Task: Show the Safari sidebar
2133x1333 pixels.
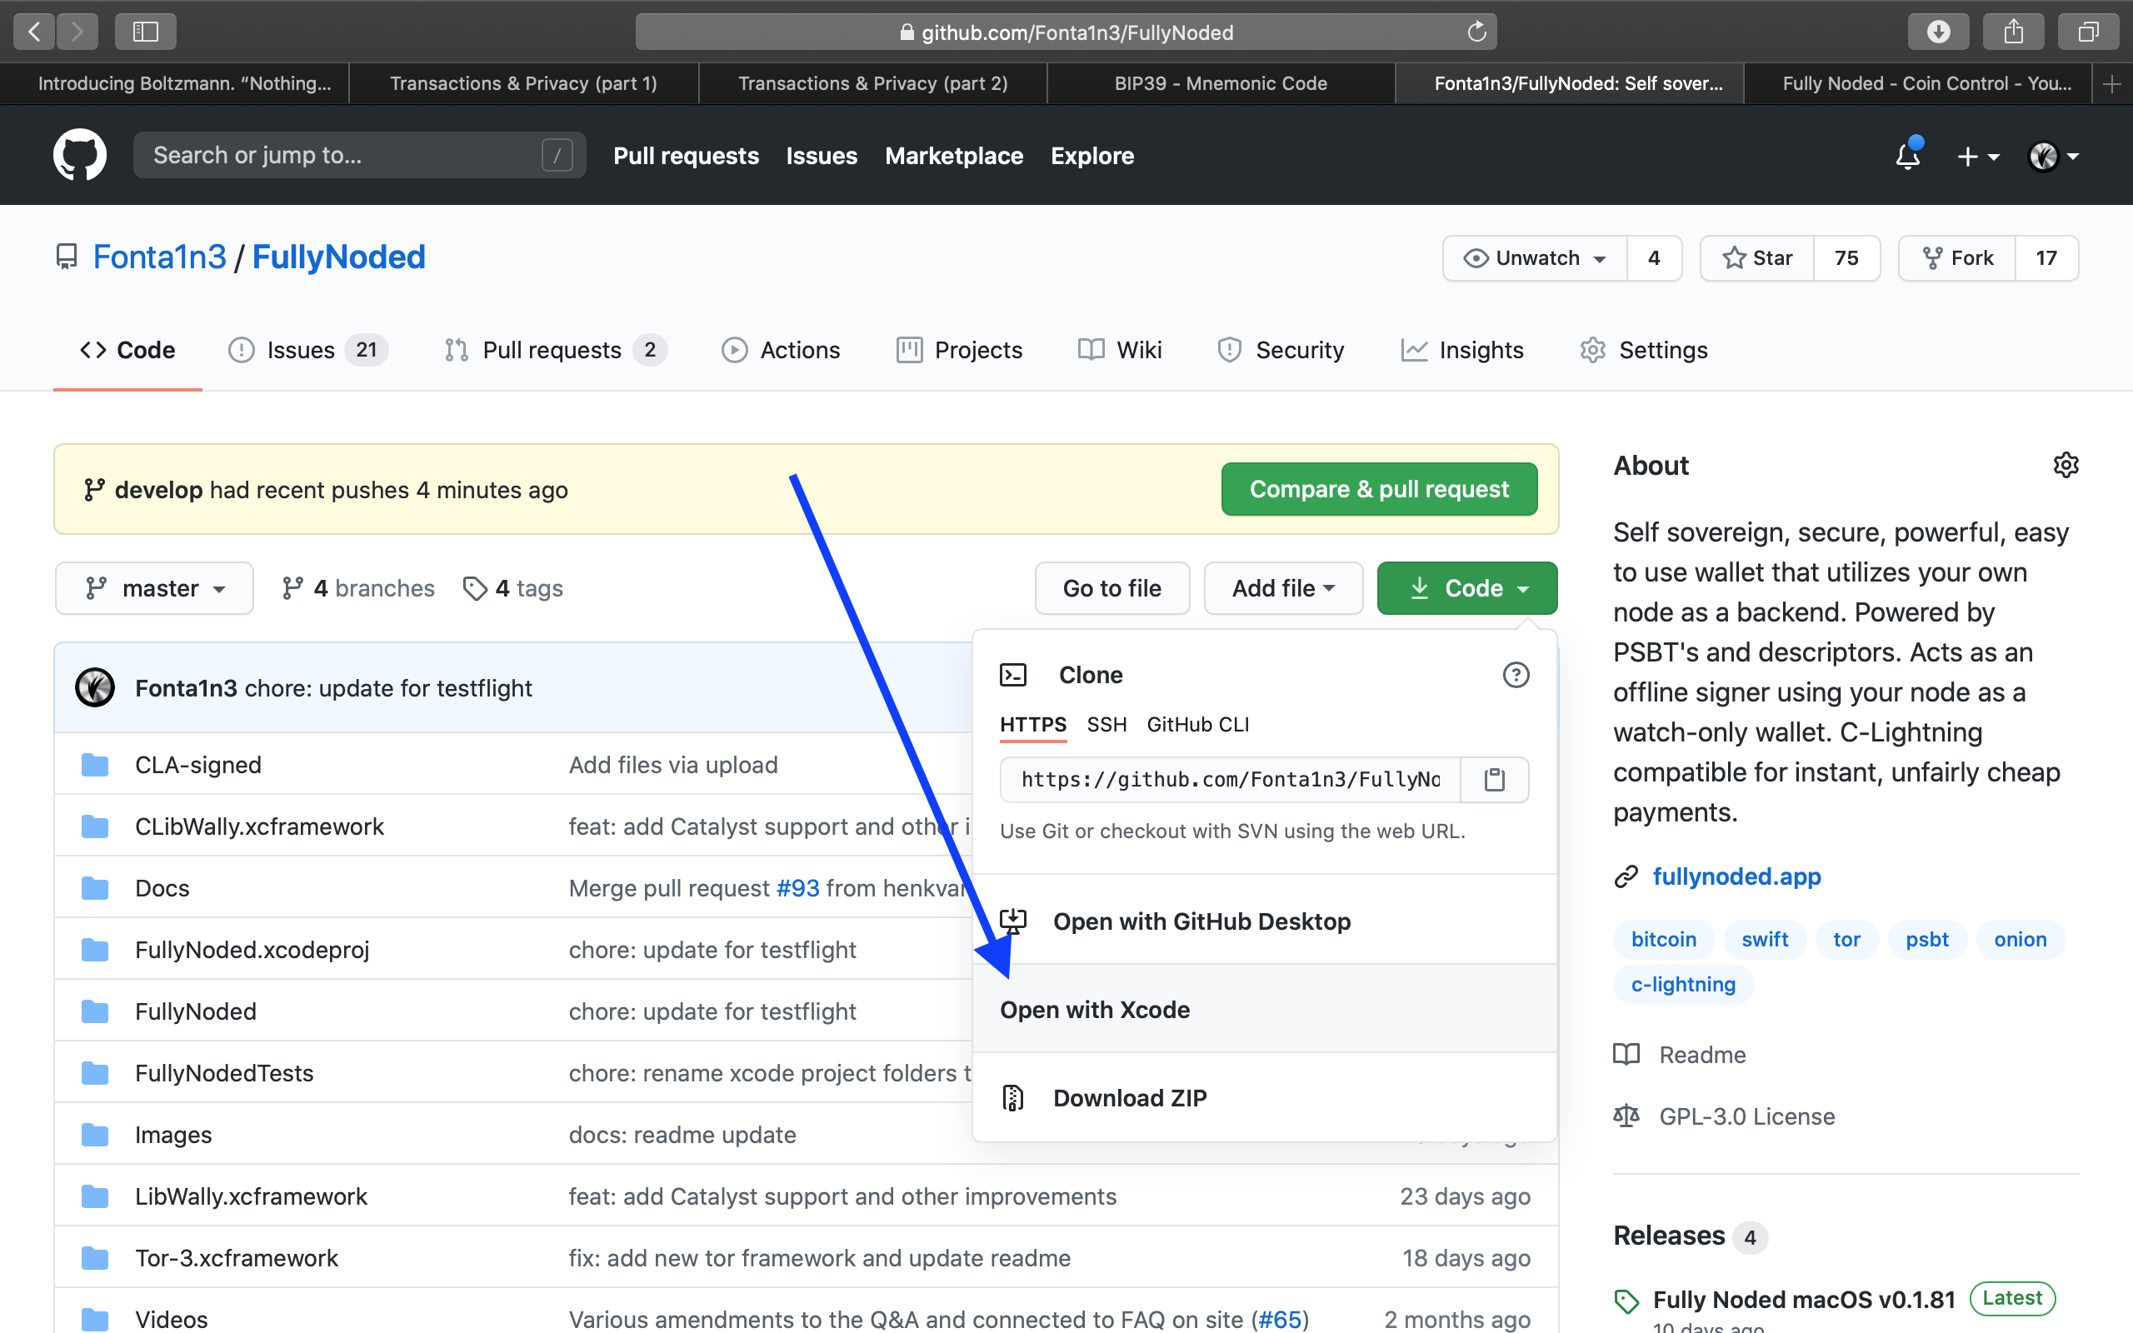Action: coord(146,32)
